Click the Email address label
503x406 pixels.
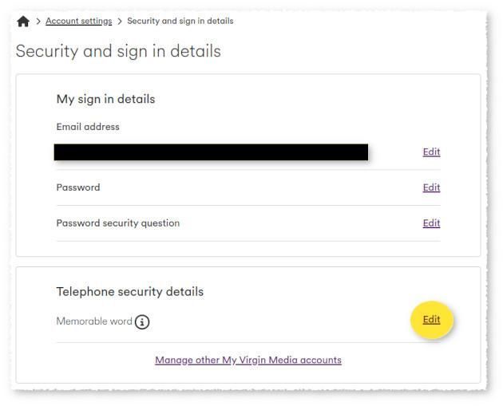[88, 127]
